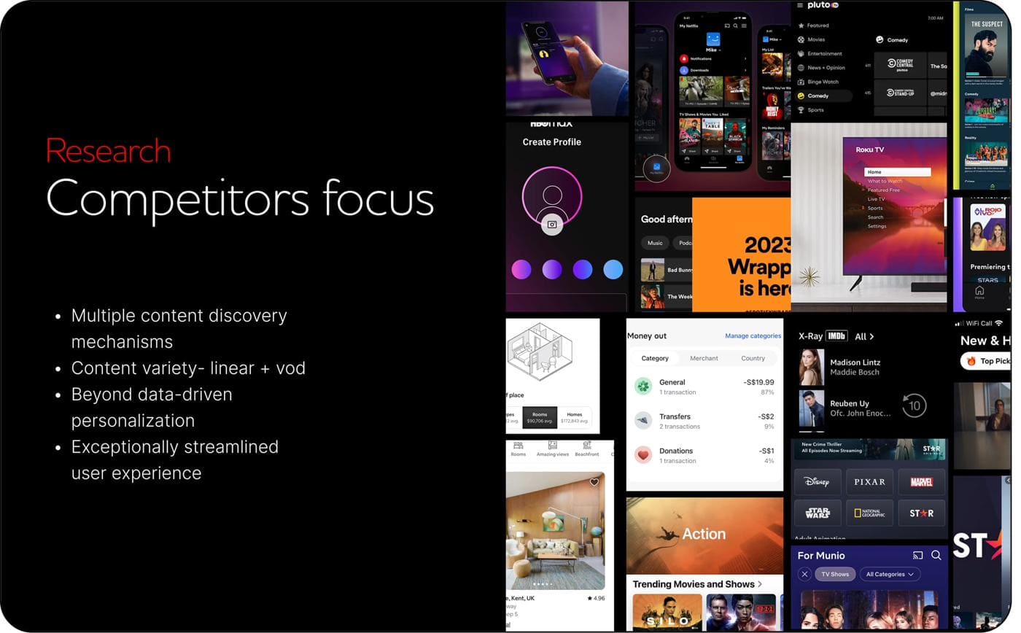
Task: Select Featured Free on Roku TV
Action: point(883,190)
